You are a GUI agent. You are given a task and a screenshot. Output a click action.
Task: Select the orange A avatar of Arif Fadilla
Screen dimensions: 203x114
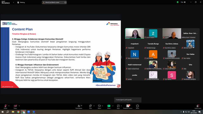(153, 54)
